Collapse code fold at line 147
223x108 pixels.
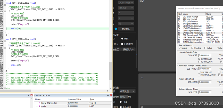click(5, 5)
